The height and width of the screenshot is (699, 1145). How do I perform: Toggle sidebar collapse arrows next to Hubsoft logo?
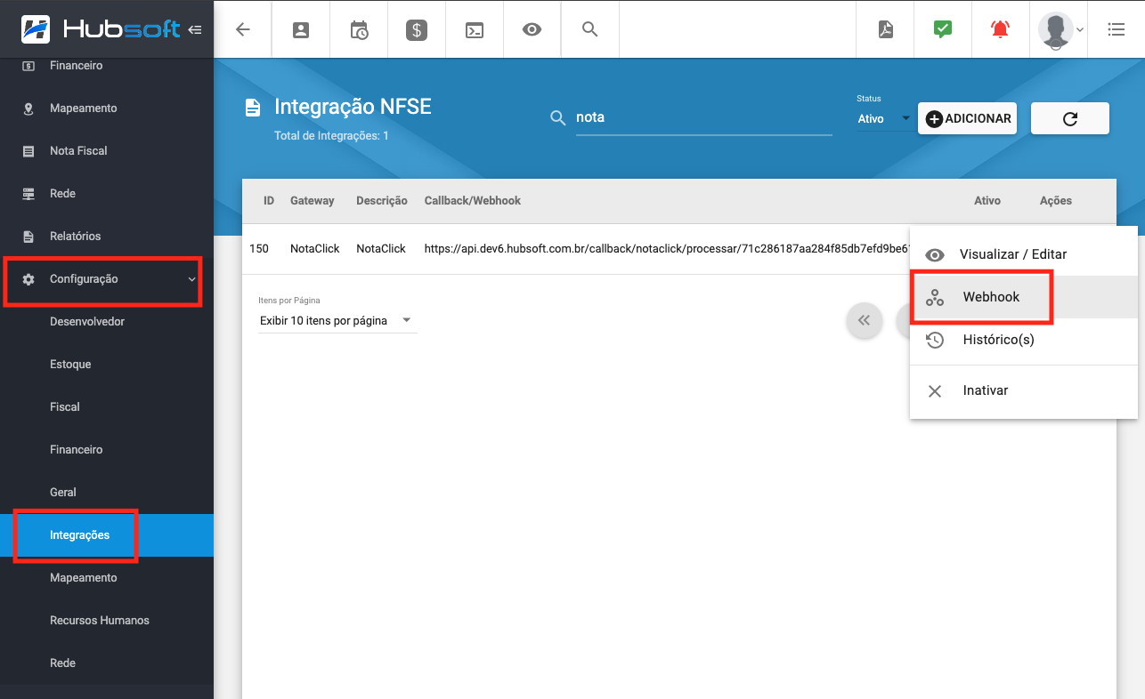point(195,28)
